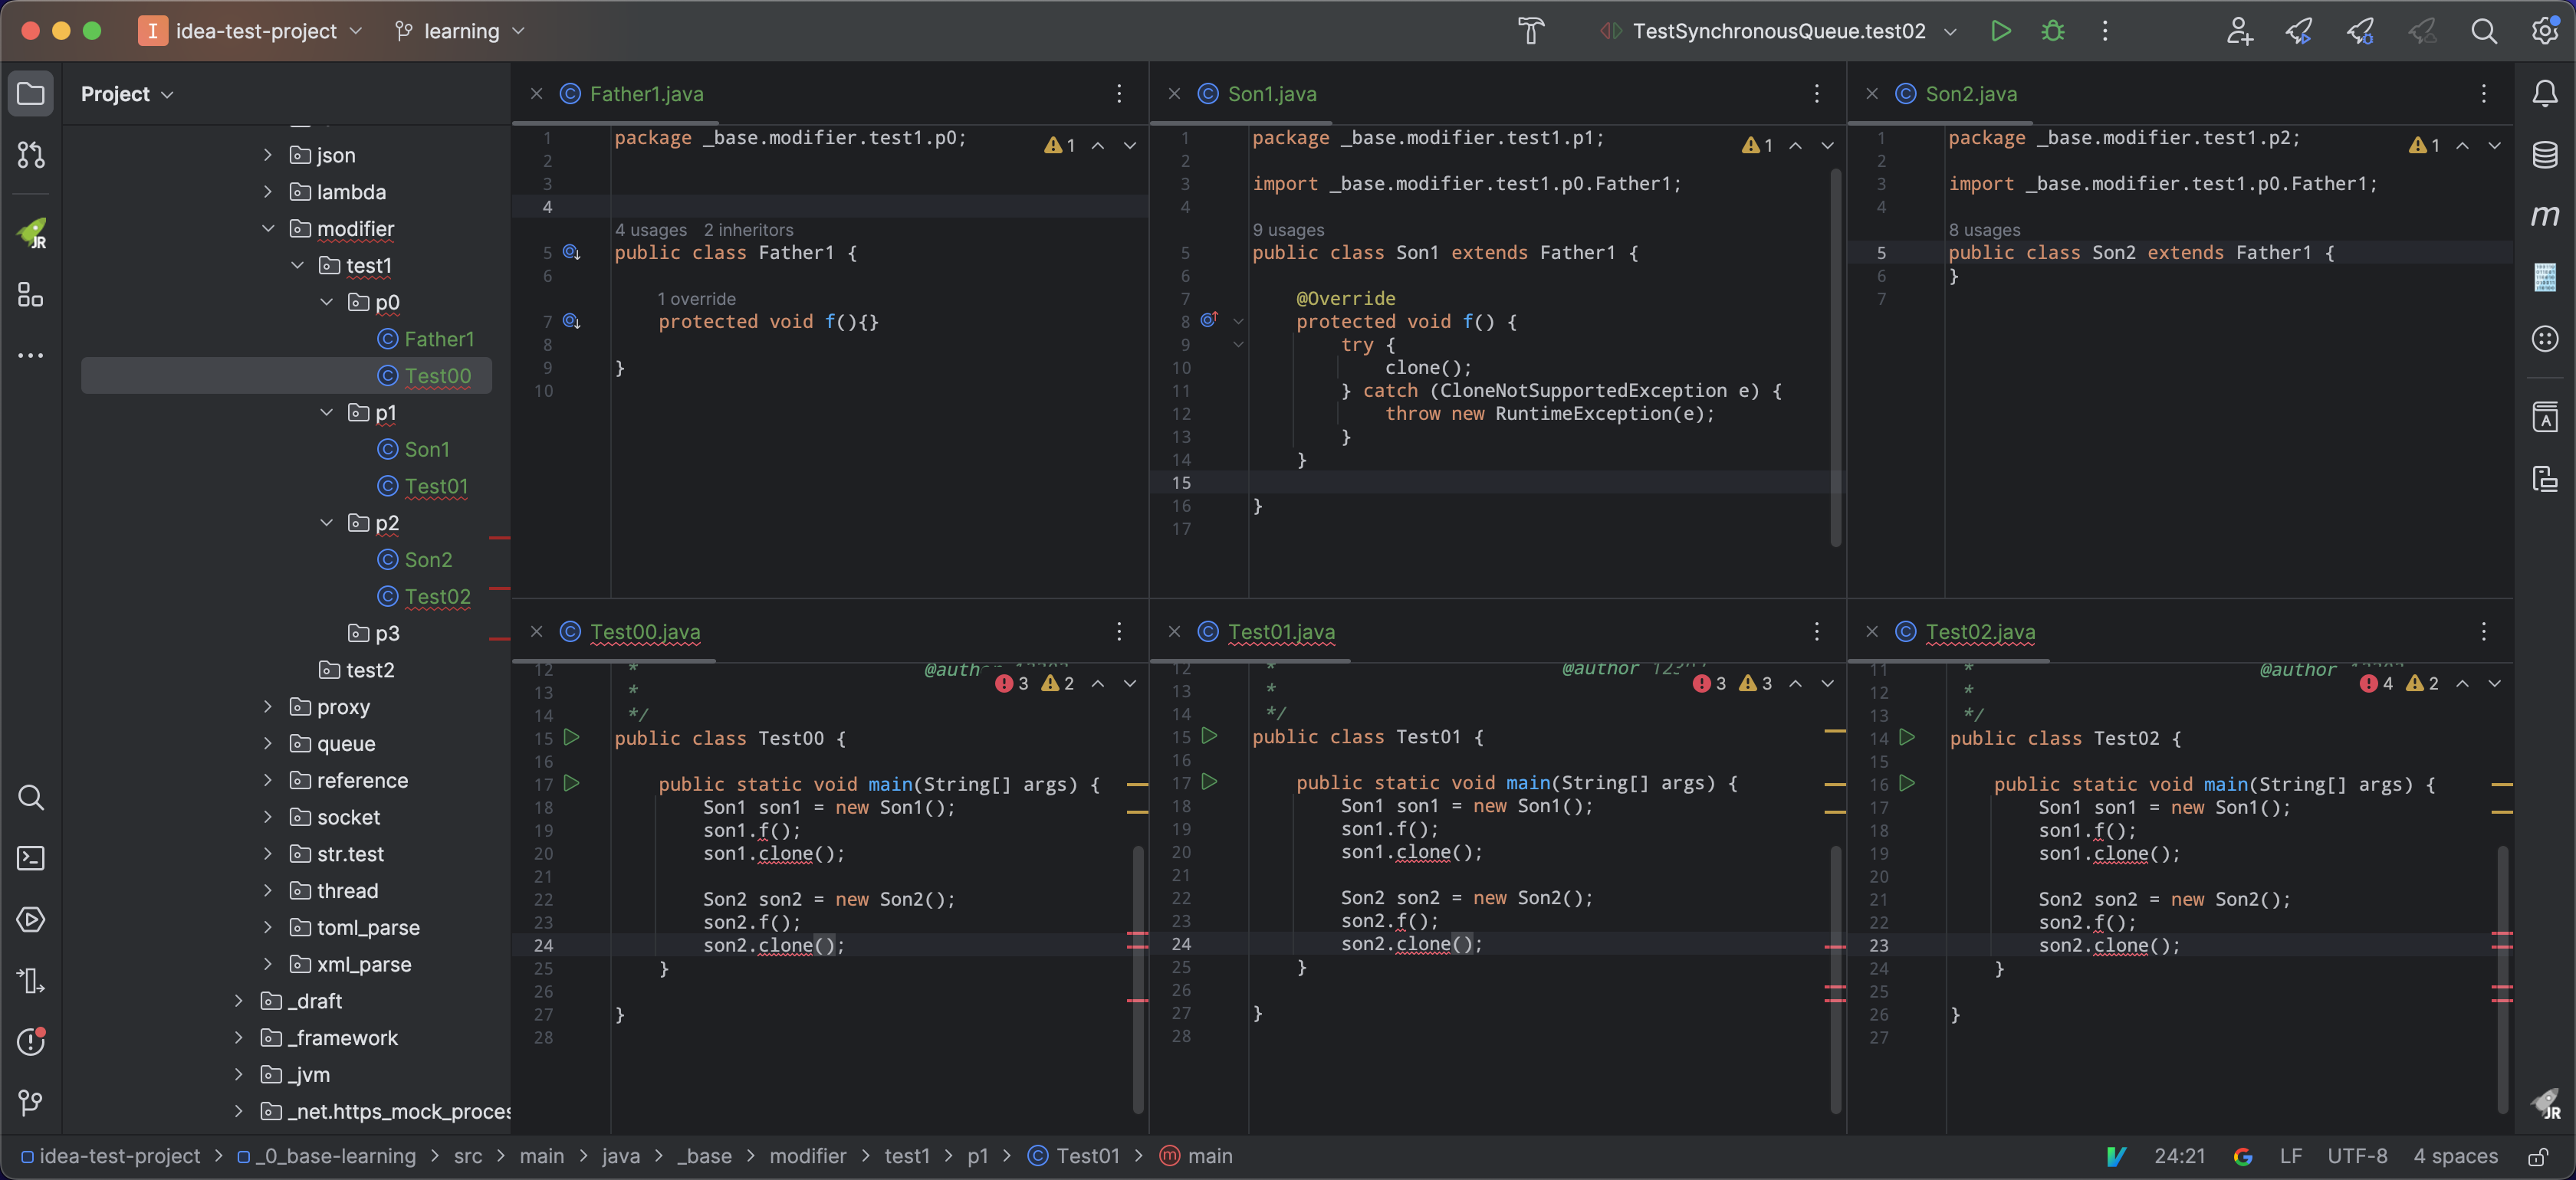This screenshot has width=2576, height=1180.
Task: Open IDE settings gear icon
Action: pyautogui.click(x=2544, y=31)
